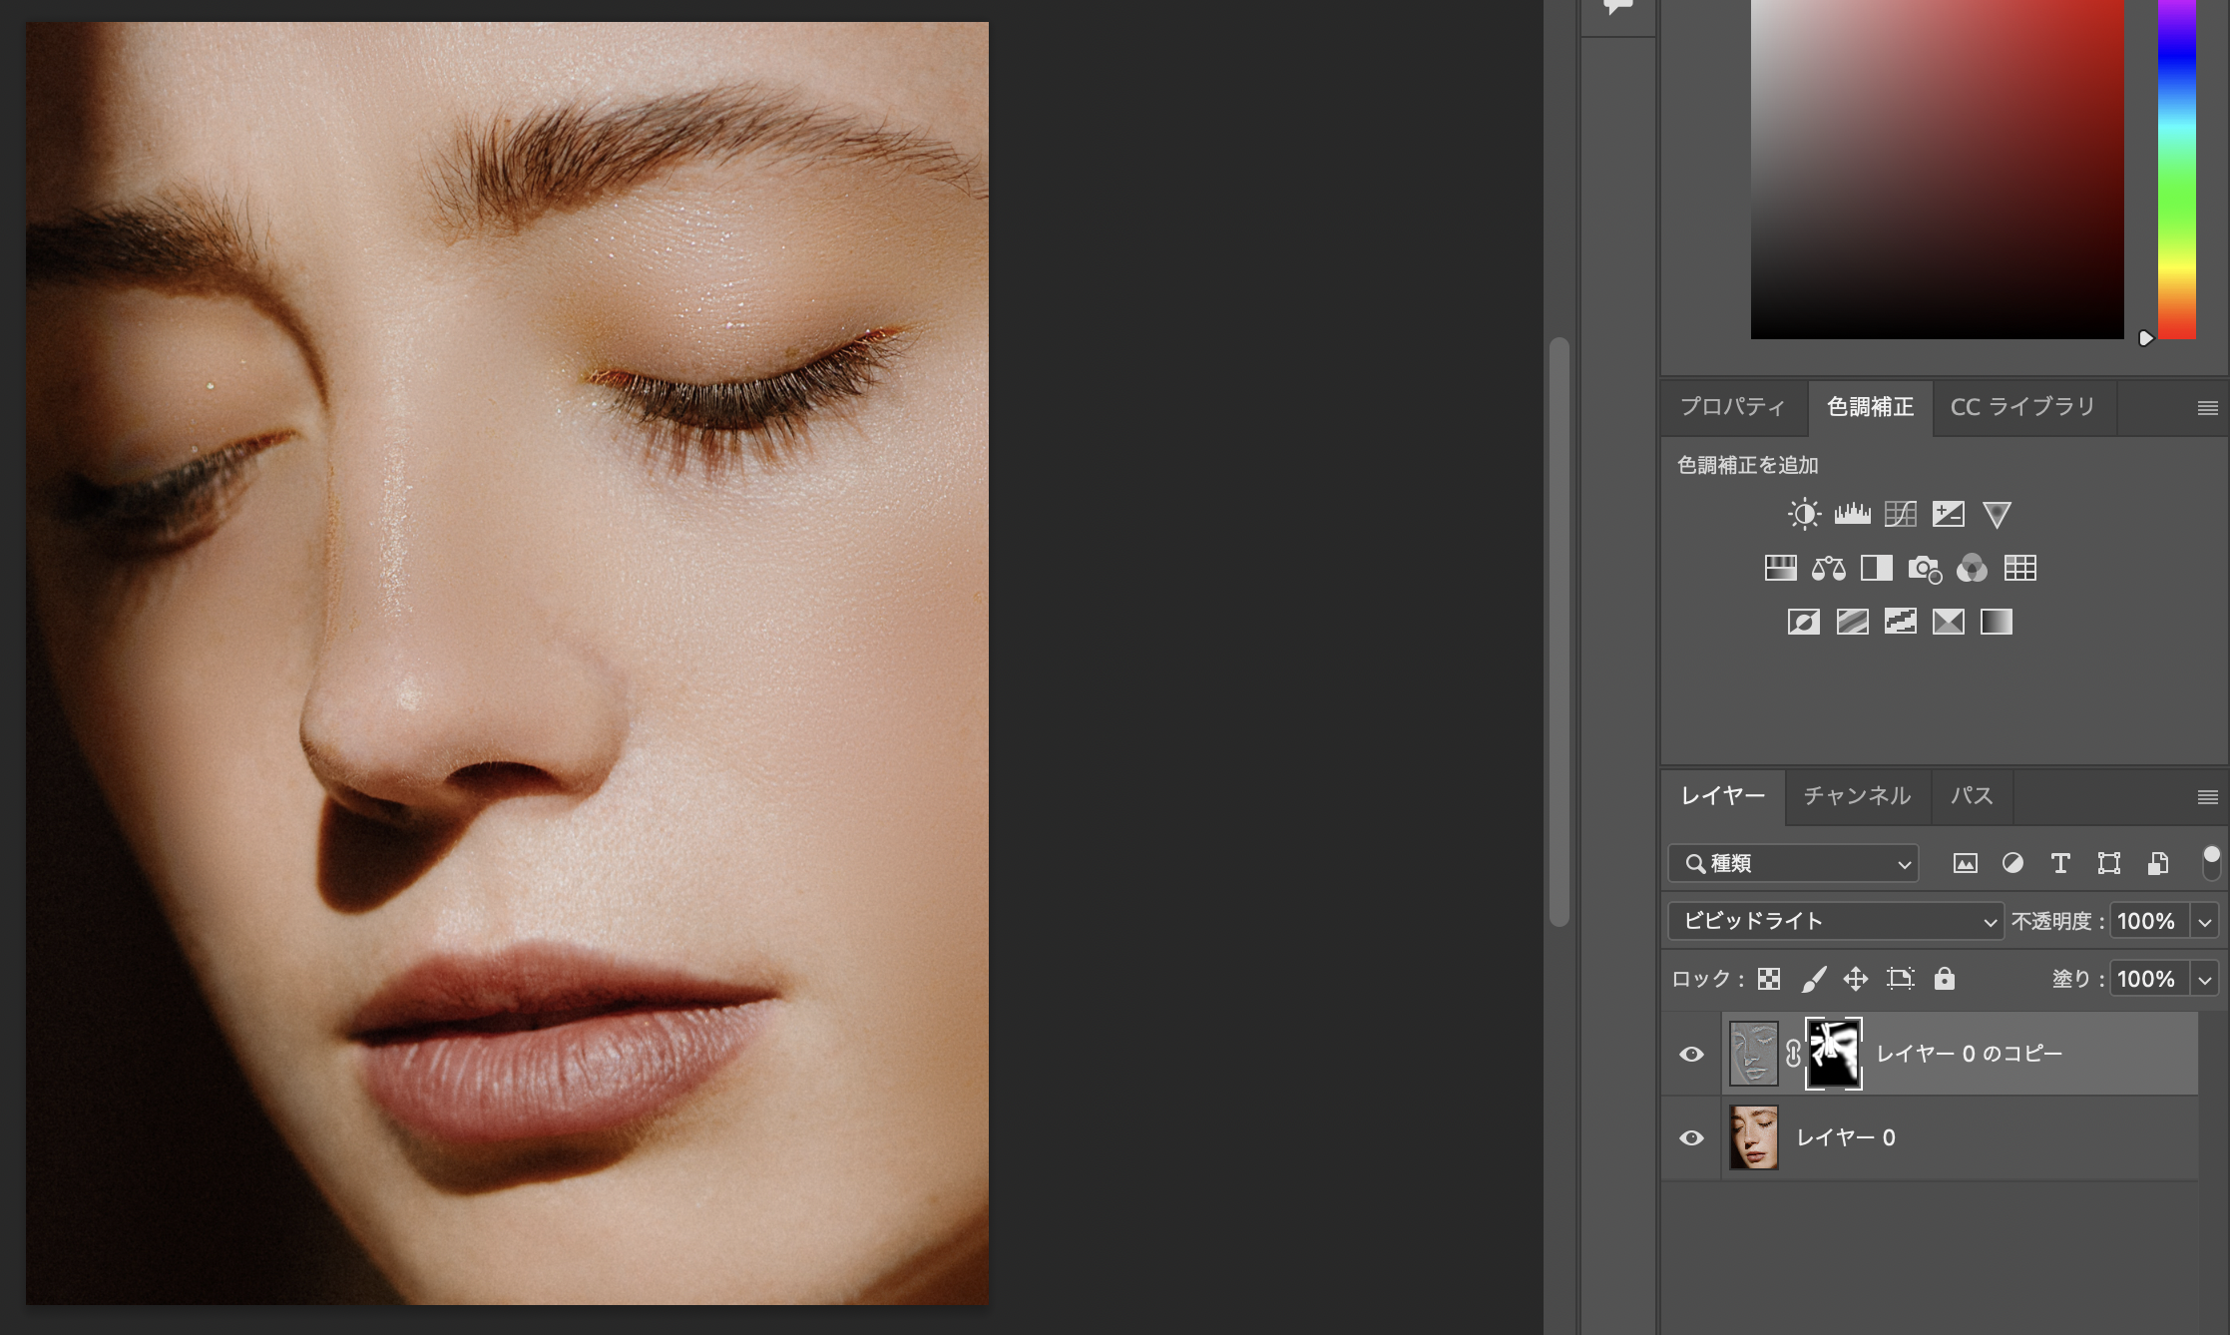Open the 不透明度 opacity slider arrow
This screenshot has height=1335, width=2230.
coord(2205,922)
